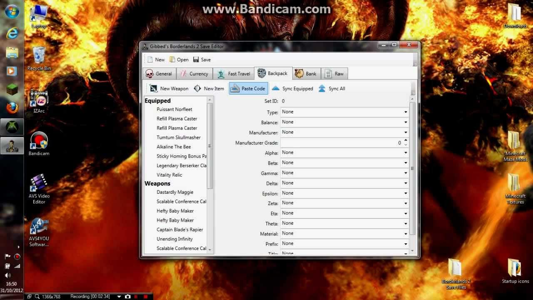Click the Manufacturer Grade number field
The height and width of the screenshot is (300, 533).
(341, 142)
